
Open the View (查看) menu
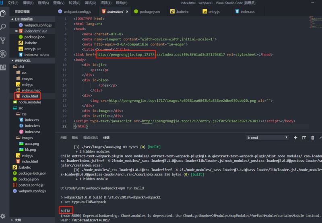pos(59,3)
